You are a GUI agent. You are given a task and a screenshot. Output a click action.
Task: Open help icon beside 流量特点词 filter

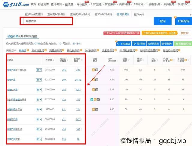(x=115, y=50)
